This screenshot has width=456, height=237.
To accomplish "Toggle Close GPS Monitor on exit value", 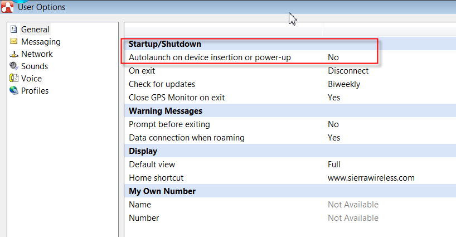I will tap(334, 98).
